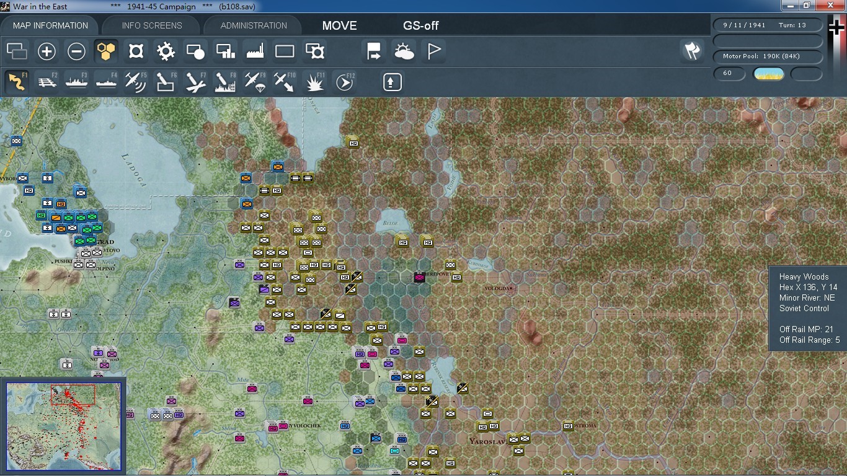Select the F8 bomb city mode
Screen dimensions: 847x476
[x=225, y=82]
